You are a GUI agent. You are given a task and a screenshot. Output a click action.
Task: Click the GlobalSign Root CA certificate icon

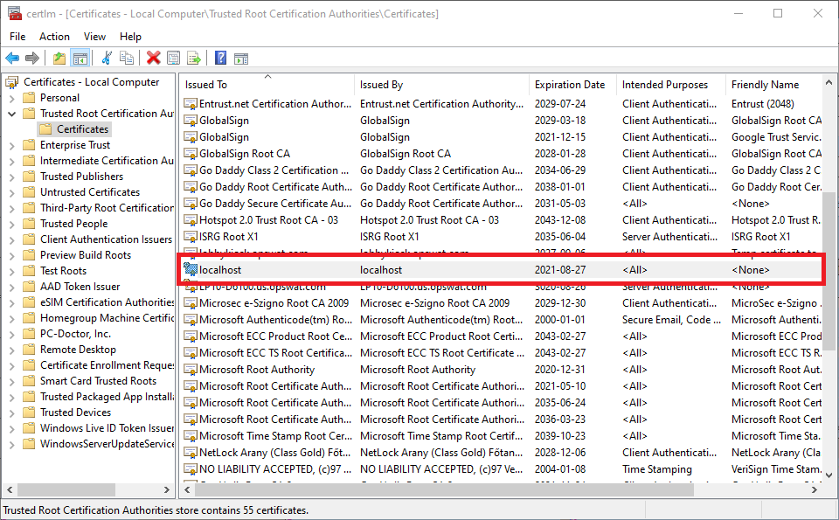[190, 154]
